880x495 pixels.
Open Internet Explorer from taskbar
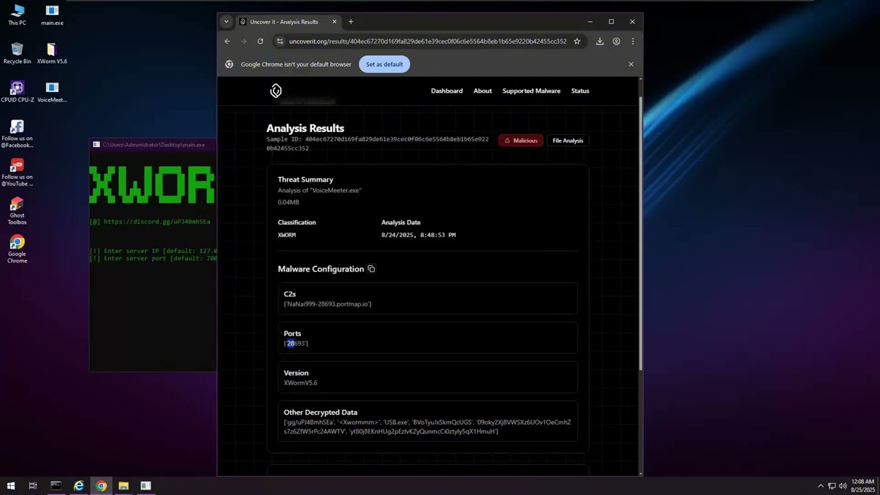(78, 486)
